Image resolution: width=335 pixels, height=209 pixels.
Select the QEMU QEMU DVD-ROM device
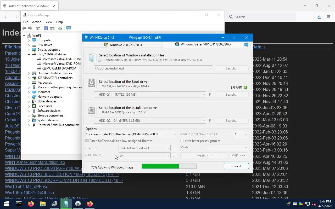(59, 68)
